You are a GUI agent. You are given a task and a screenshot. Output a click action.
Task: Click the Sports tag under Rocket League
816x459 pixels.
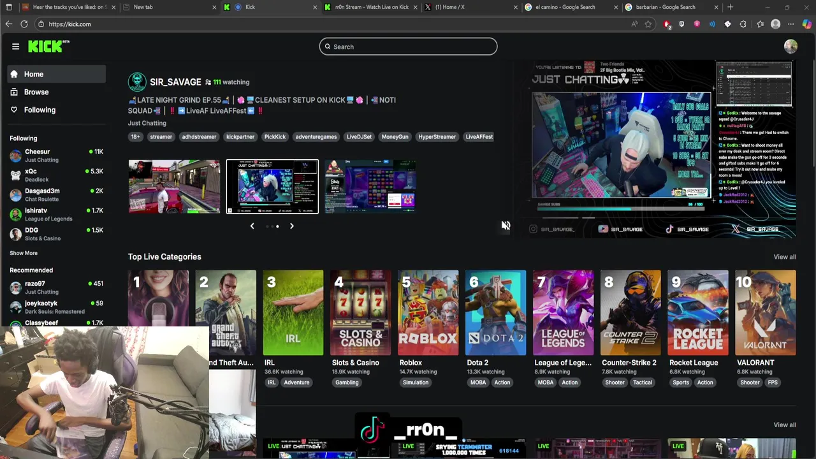tap(681, 382)
